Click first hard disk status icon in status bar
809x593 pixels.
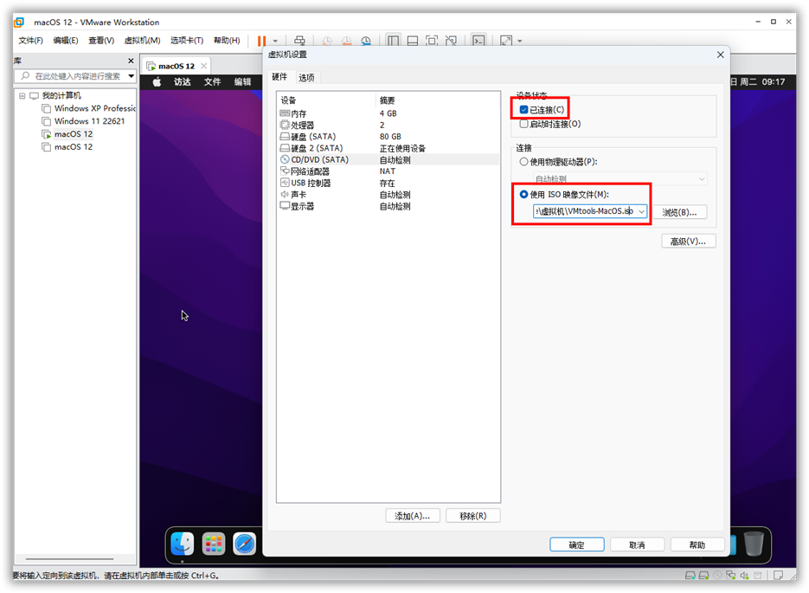click(x=690, y=575)
